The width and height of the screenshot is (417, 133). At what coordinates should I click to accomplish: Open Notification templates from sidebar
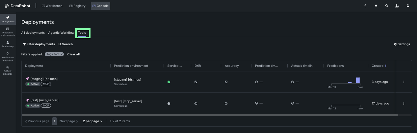coord(8,56)
